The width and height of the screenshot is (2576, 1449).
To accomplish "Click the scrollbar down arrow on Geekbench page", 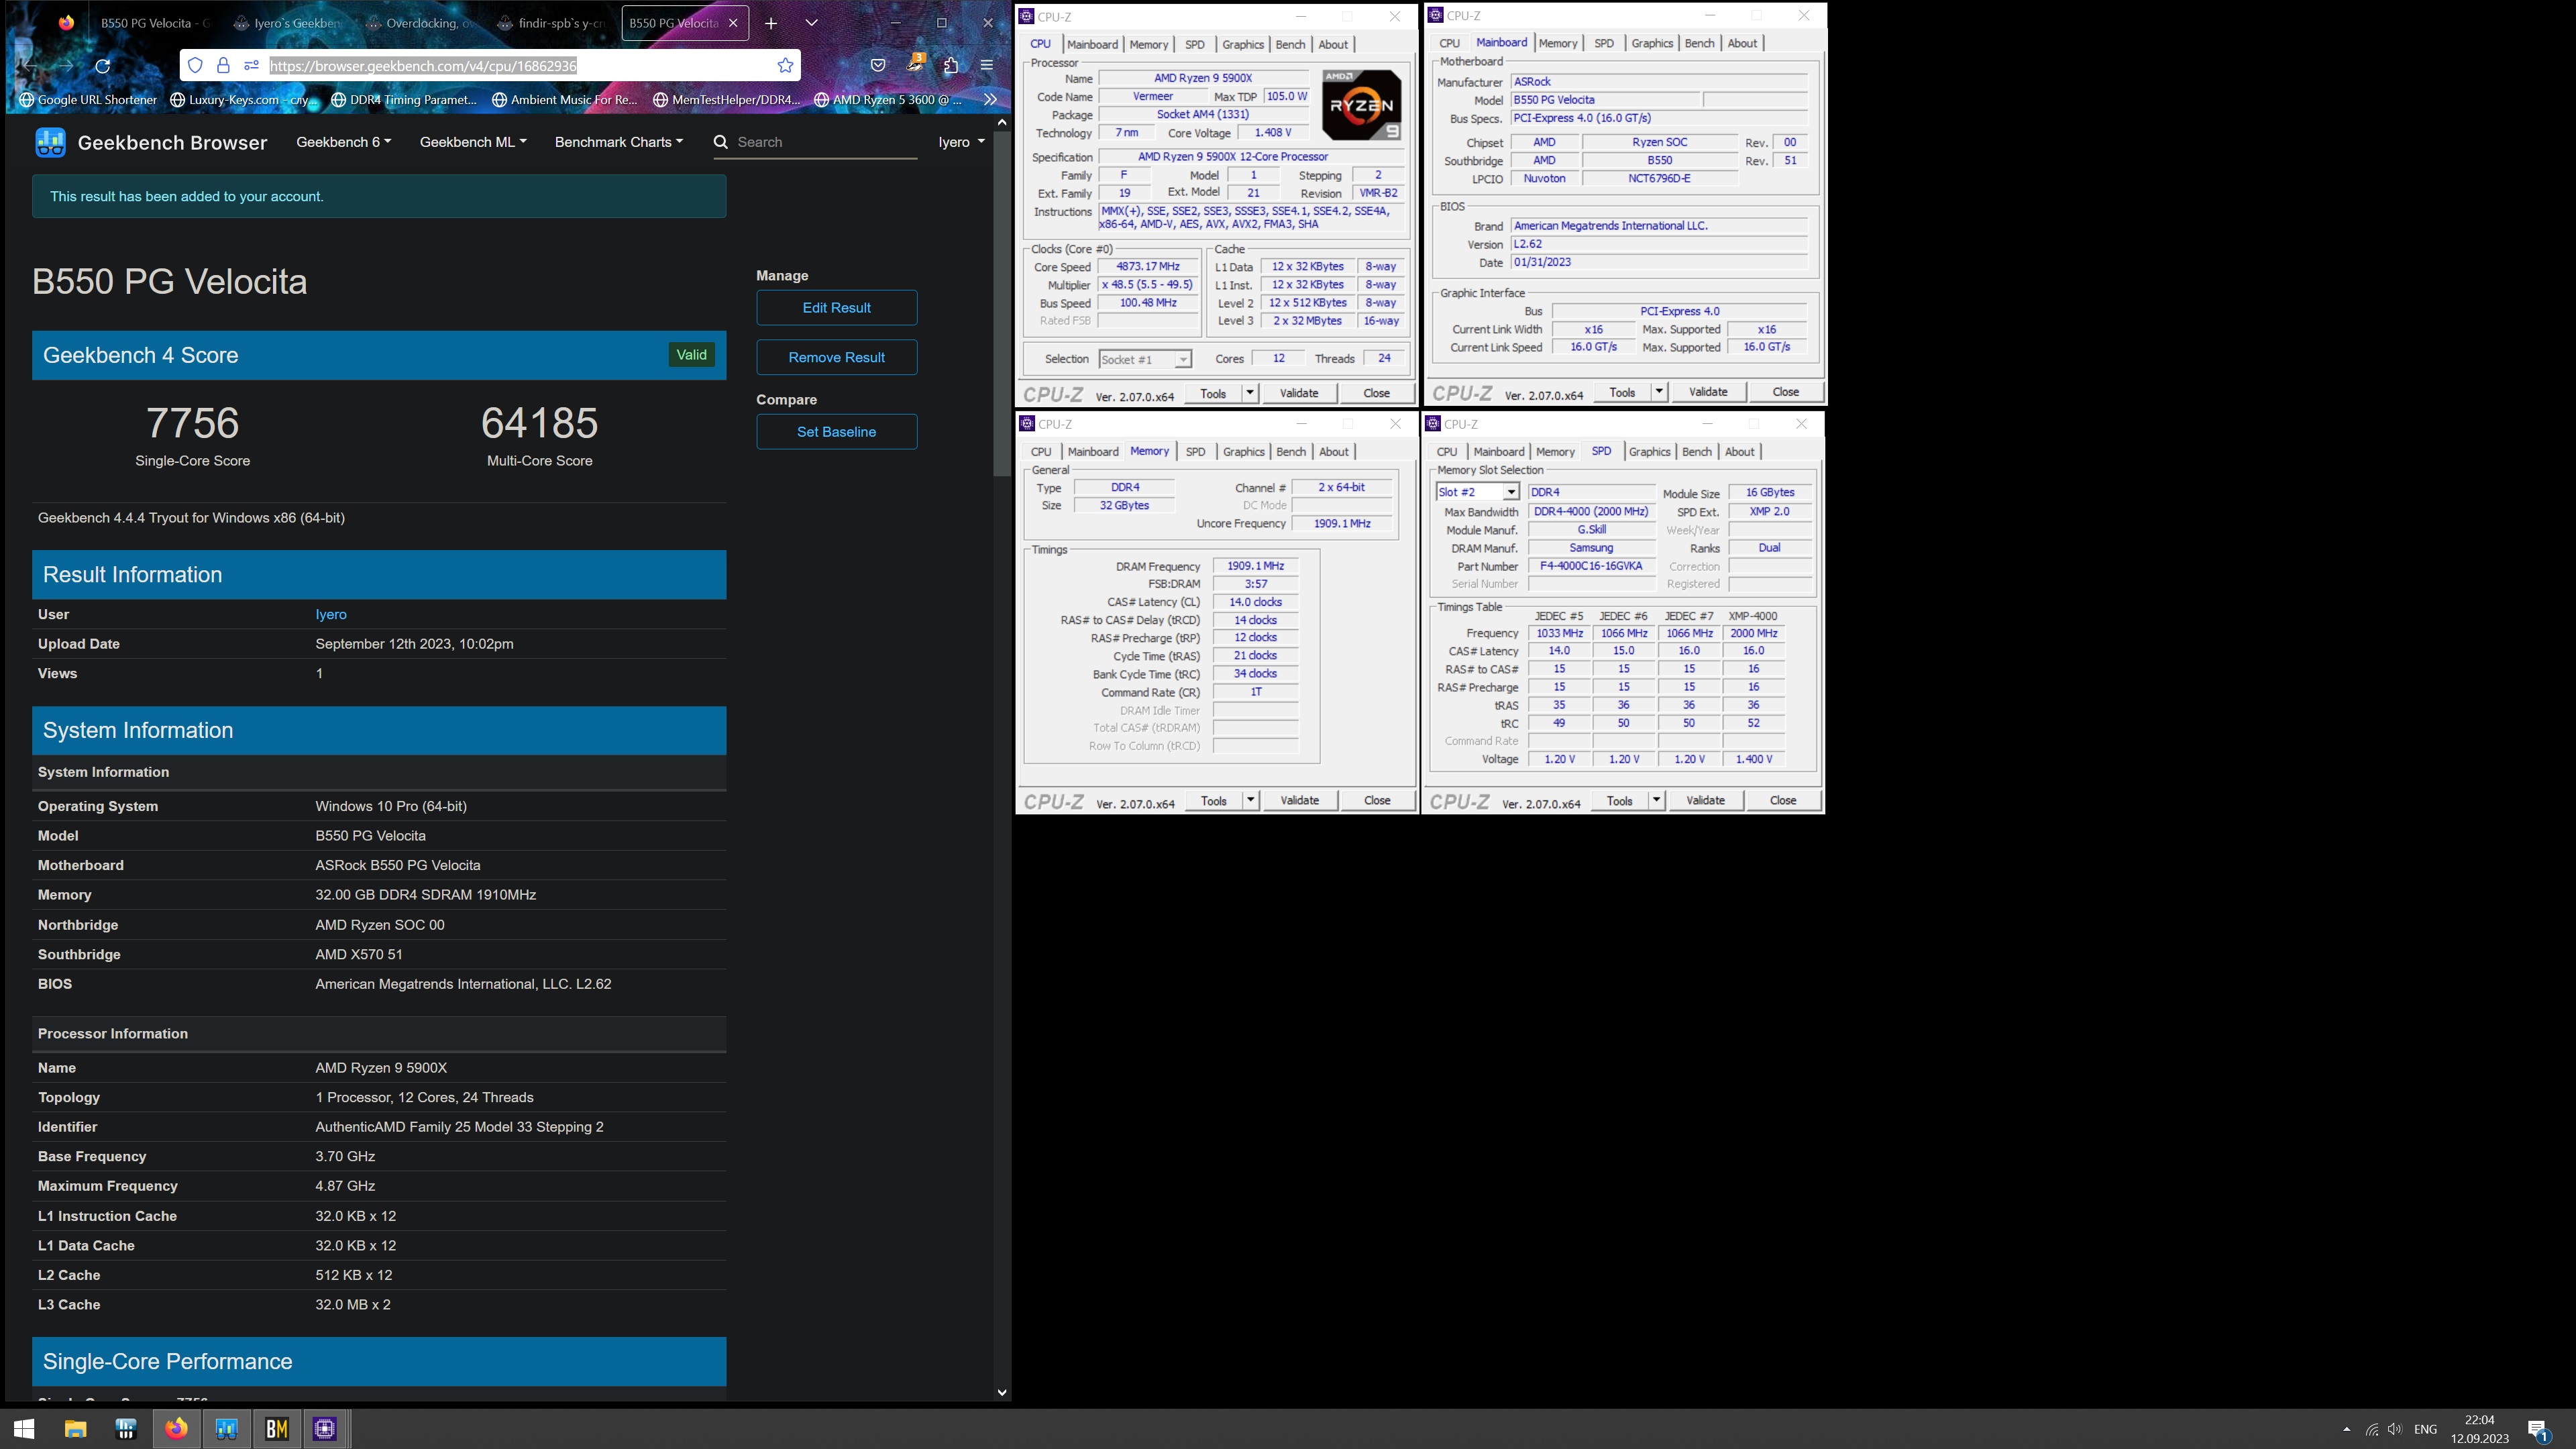I will 1001,1392.
